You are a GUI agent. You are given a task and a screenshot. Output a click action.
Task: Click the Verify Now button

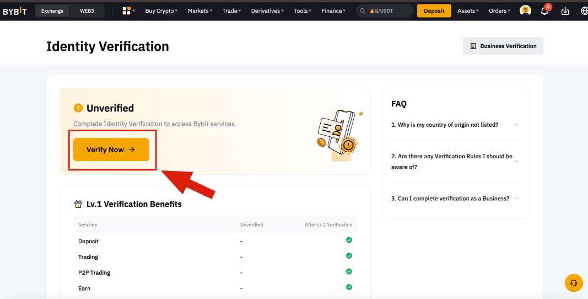(111, 149)
